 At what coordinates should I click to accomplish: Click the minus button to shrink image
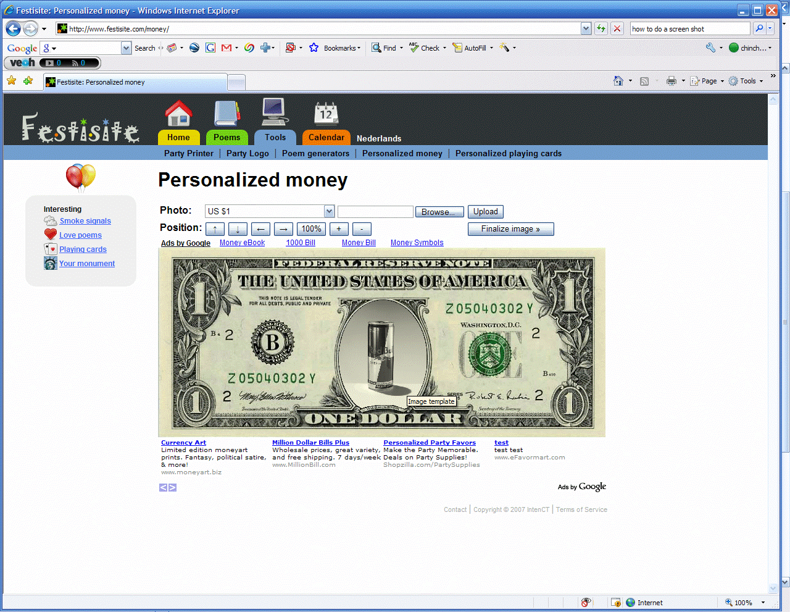pyautogui.click(x=362, y=228)
